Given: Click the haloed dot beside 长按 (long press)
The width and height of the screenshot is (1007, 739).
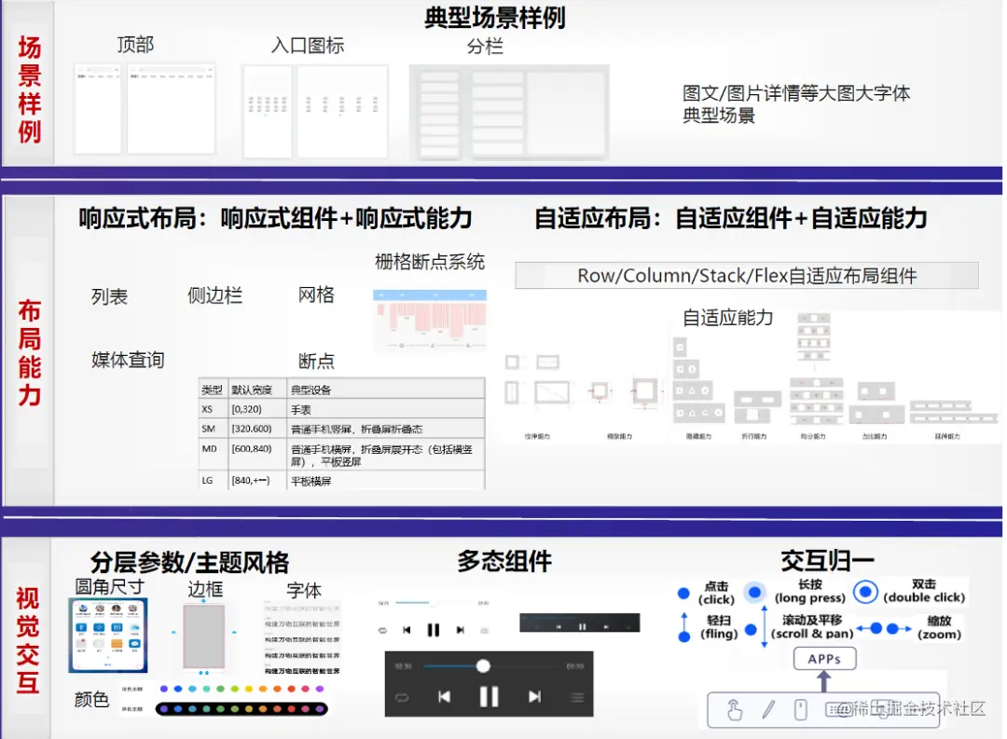Looking at the screenshot, I should click(x=754, y=592).
